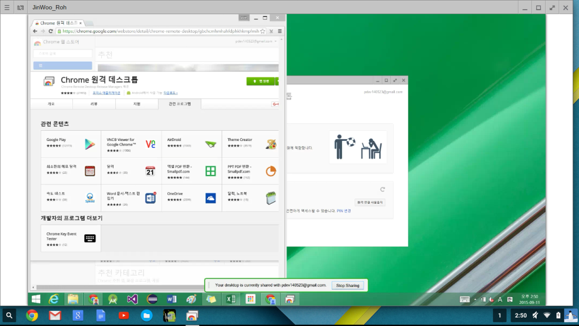Image resolution: width=579 pixels, height=326 pixels.
Task: Open Android Studio on the Windows taskbar
Action: tap(113, 299)
